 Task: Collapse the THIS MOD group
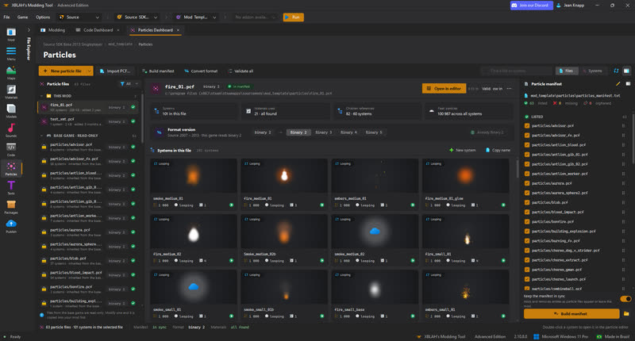(x=42, y=96)
